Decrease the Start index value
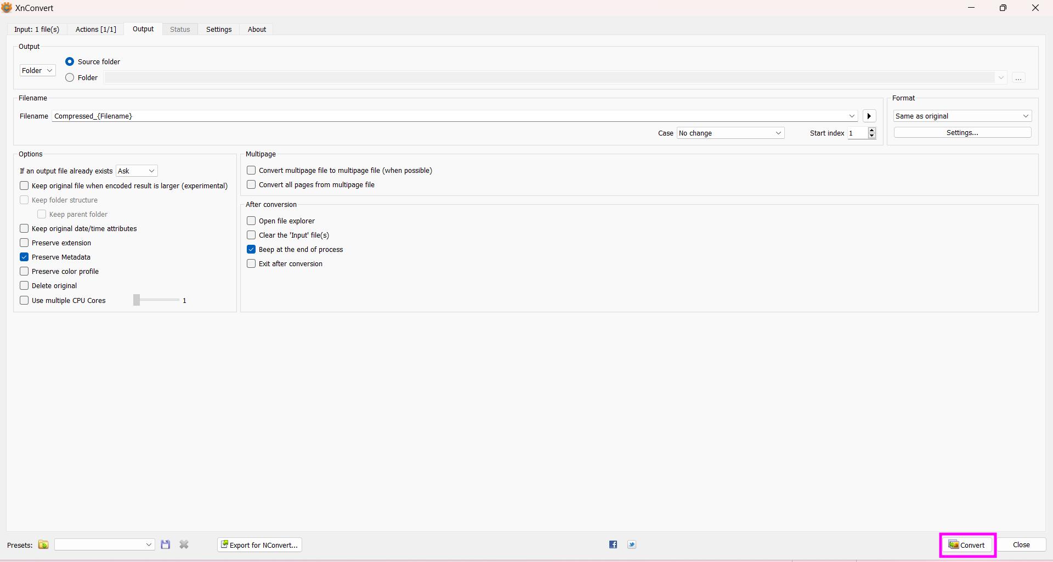 pyautogui.click(x=871, y=136)
